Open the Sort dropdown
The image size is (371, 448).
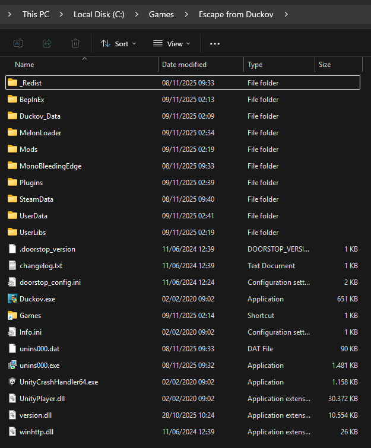(119, 44)
